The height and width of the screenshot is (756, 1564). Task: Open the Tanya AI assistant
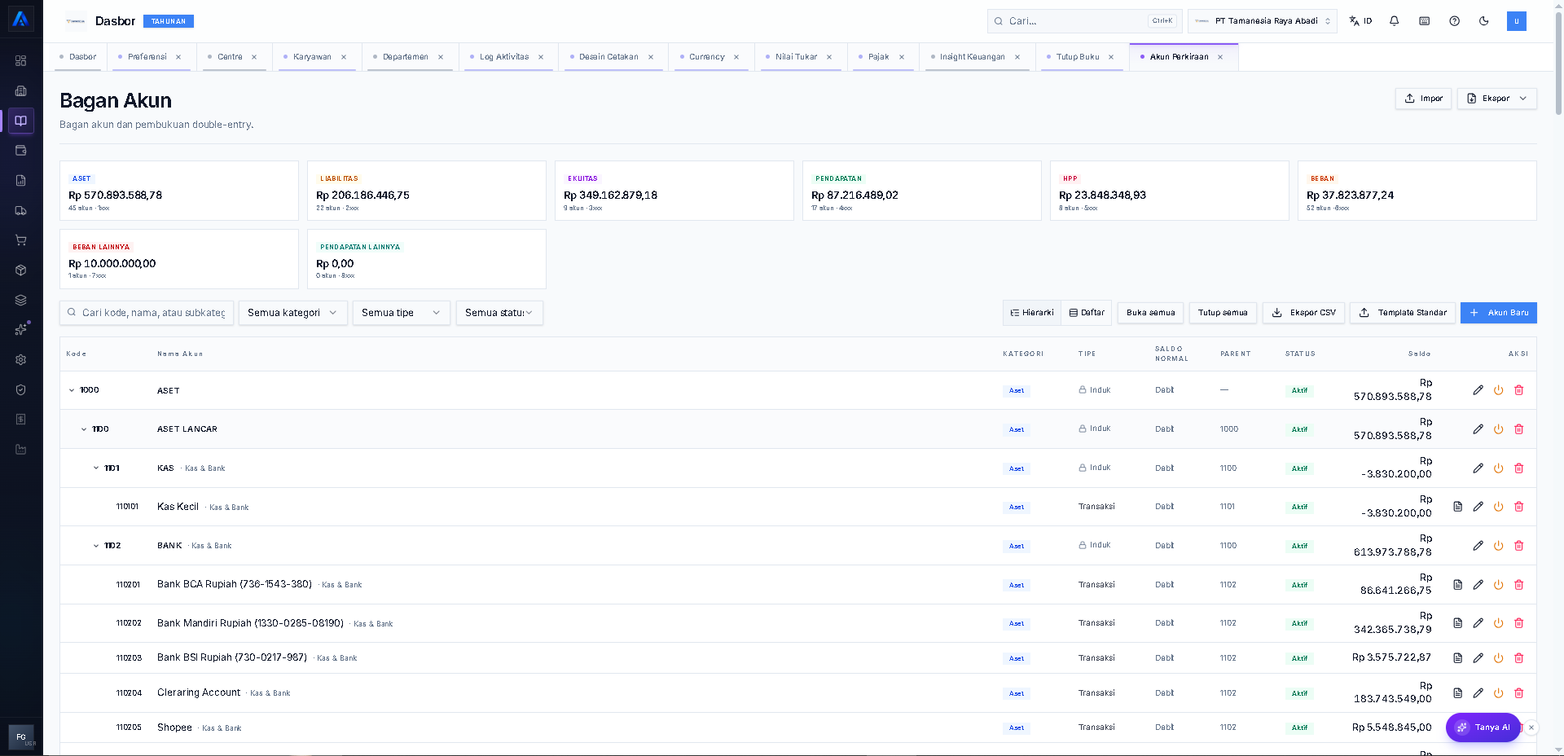click(x=1483, y=727)
